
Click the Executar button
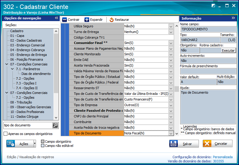click(228, 51)
